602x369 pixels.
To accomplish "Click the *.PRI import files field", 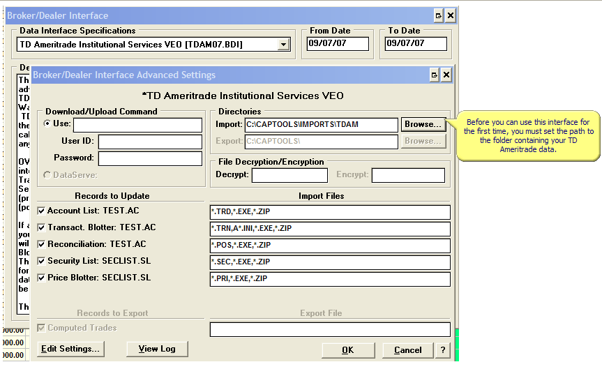I will point(330,279).
